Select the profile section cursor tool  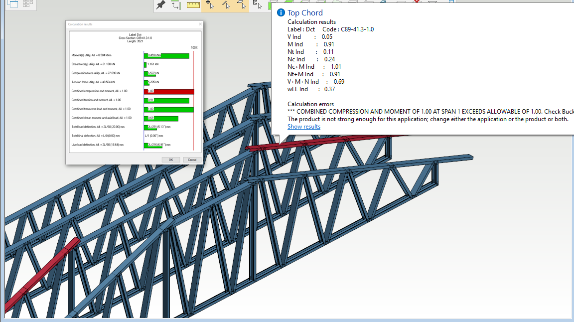point(258,4)
